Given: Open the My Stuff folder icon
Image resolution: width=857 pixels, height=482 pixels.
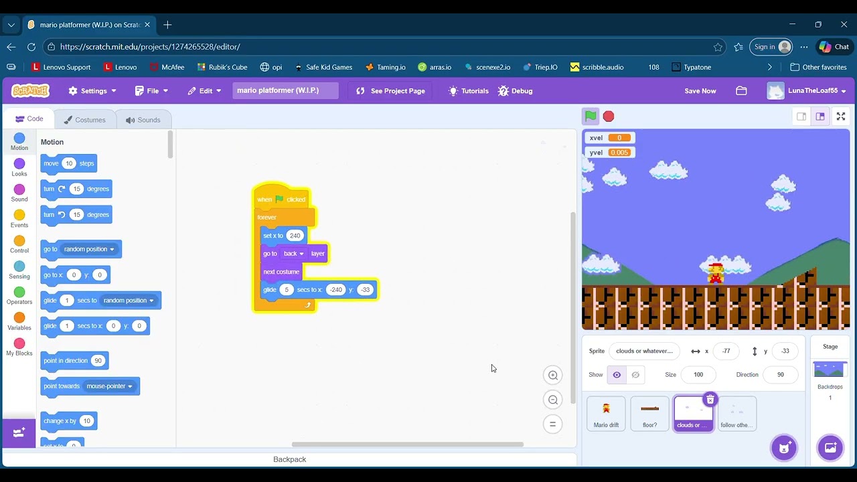Looking at the screenshot, I should click(x=741, y=91).
